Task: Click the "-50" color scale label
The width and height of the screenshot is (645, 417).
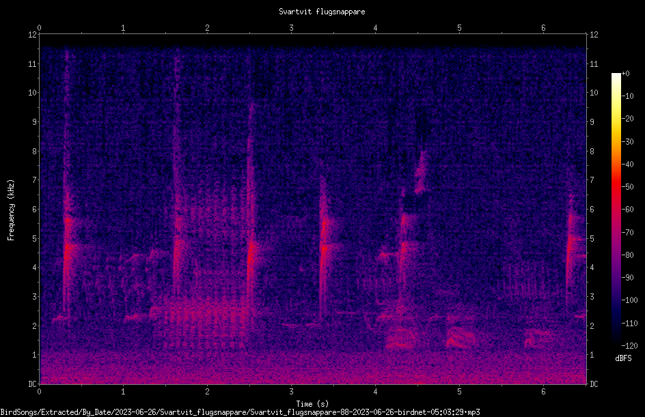Action: pyautogui.click(x=627, y=187)
